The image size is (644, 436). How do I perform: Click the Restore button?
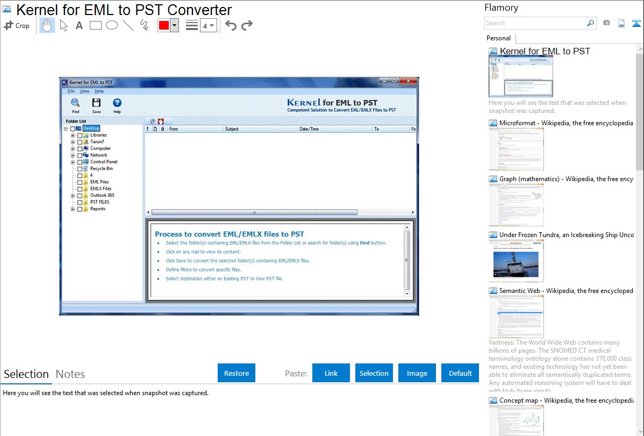[237, 373]
